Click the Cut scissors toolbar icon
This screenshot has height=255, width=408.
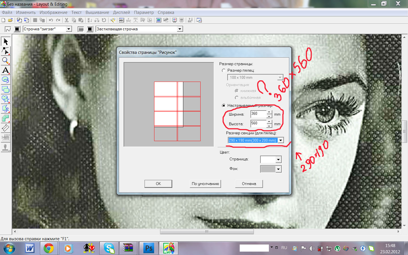(67, 20)
